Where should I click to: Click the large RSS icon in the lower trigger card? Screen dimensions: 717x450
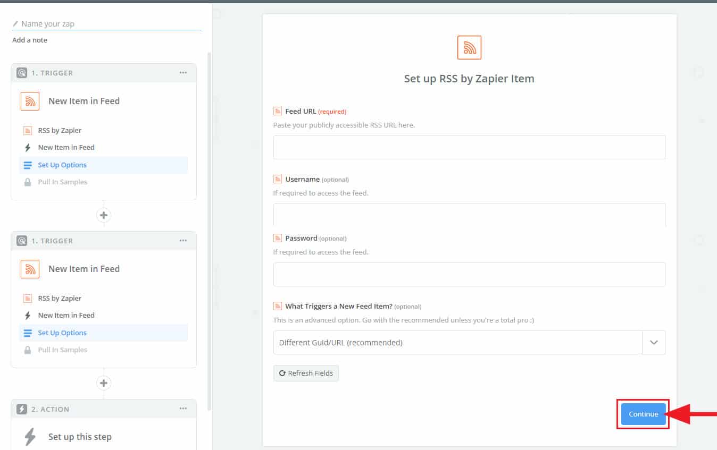pyautogui.click(x=30, y=269)
